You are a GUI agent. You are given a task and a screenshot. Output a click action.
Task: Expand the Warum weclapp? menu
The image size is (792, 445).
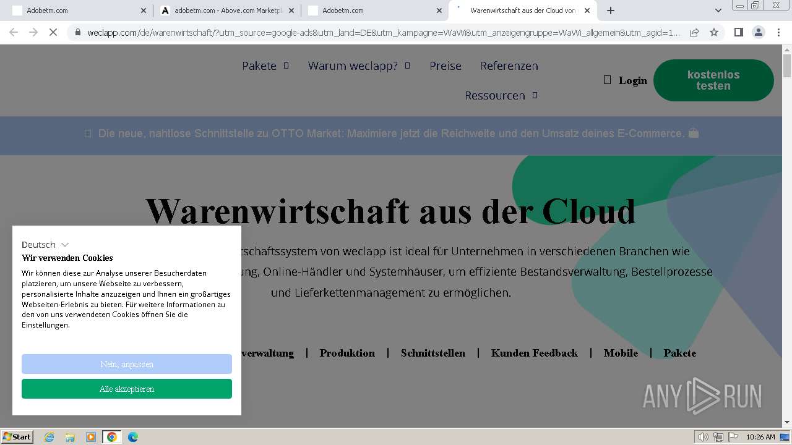359,66
